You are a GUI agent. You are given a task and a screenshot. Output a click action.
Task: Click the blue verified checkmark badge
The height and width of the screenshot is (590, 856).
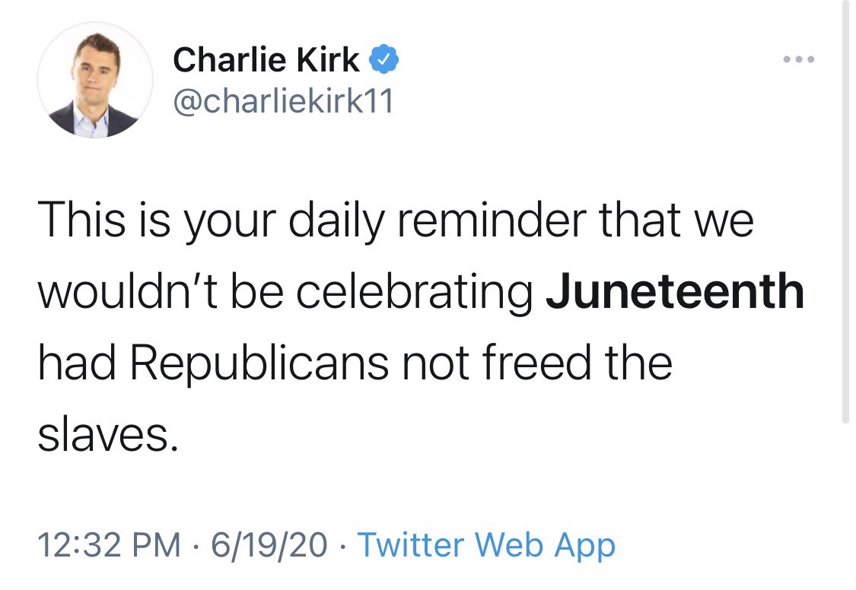(384, 59)
